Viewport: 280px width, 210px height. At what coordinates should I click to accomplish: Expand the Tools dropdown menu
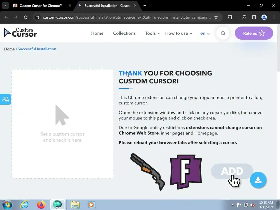click(152, 33)
